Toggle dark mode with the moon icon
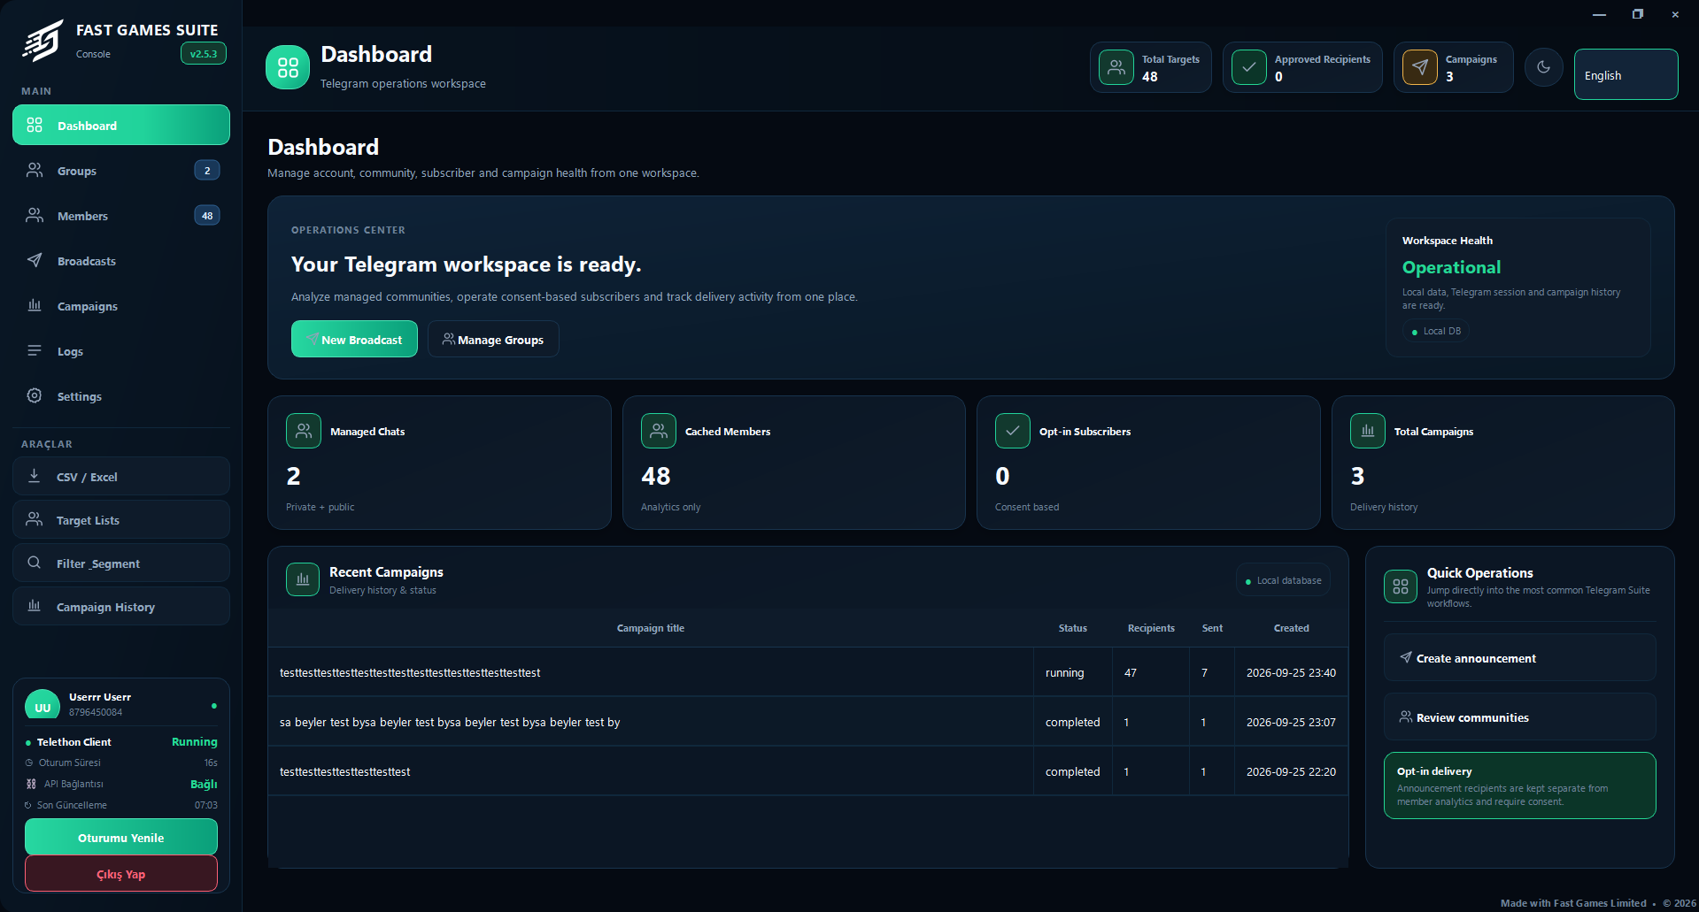Screen dimensions: 1699x912 1544,67
